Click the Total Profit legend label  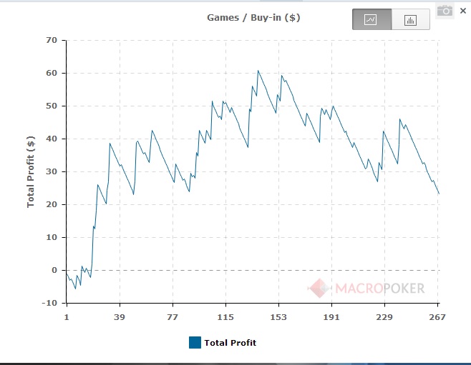(230, 343)
